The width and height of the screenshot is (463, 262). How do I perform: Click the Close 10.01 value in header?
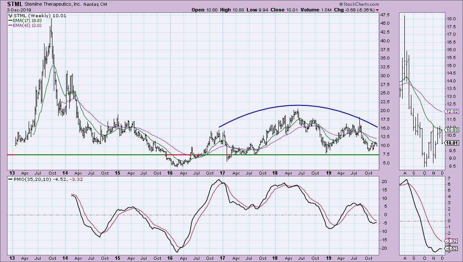pyautogui.click(x=284, y=10)
